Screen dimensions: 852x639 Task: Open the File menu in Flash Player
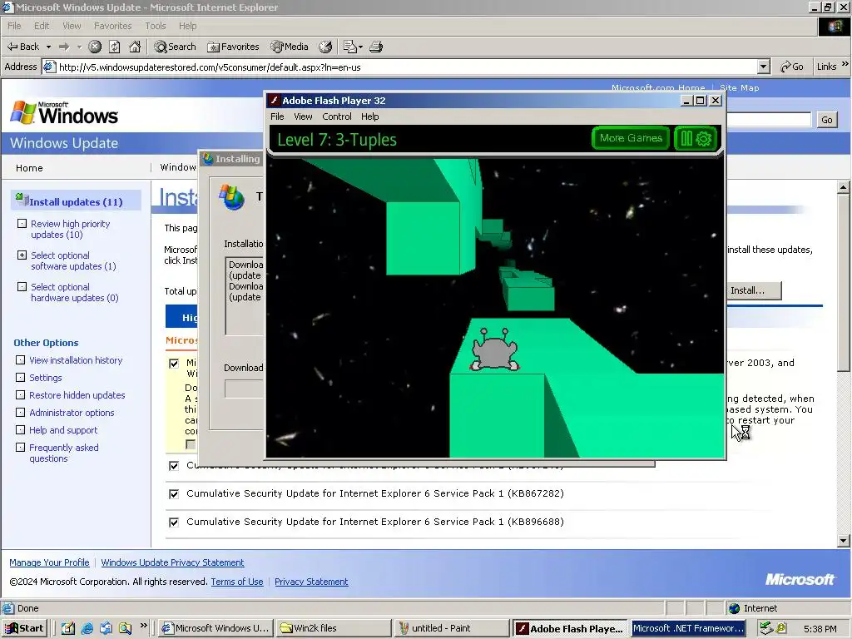(277, 116)
